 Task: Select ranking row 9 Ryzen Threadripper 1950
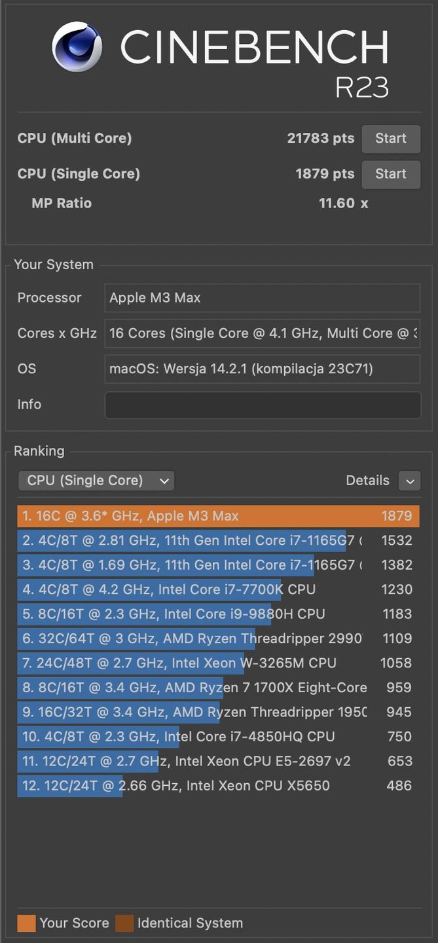(218, 712)
